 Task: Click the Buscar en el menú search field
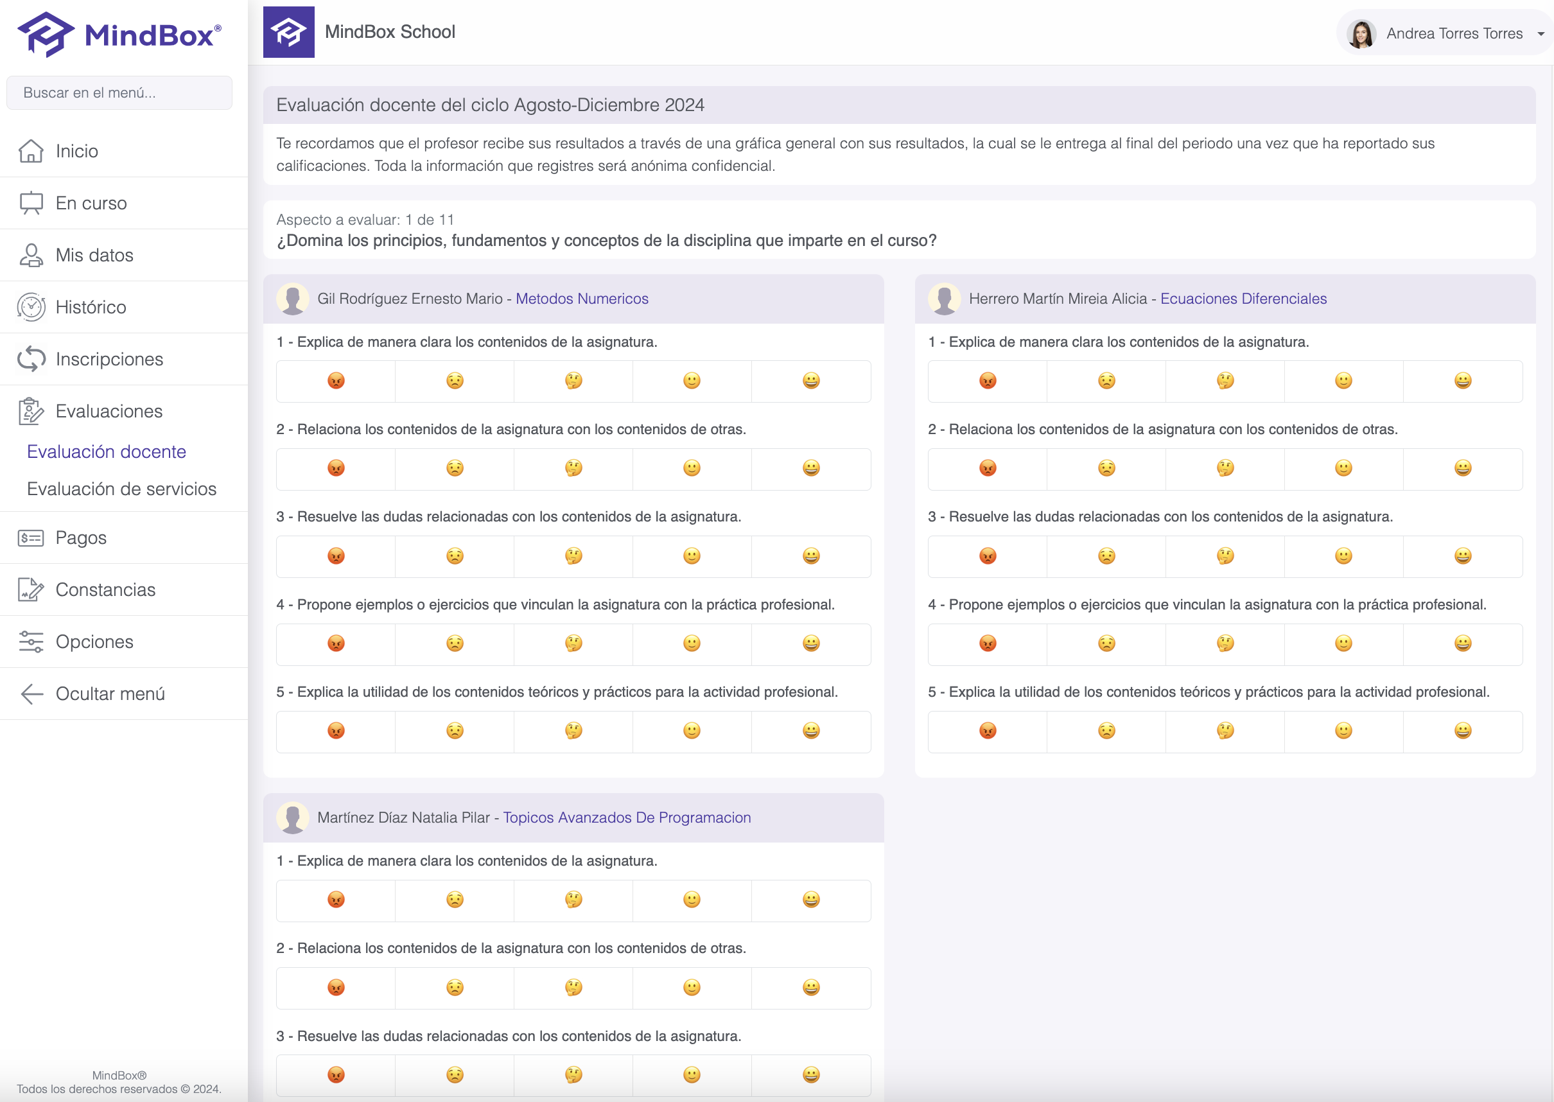point(119,93)
